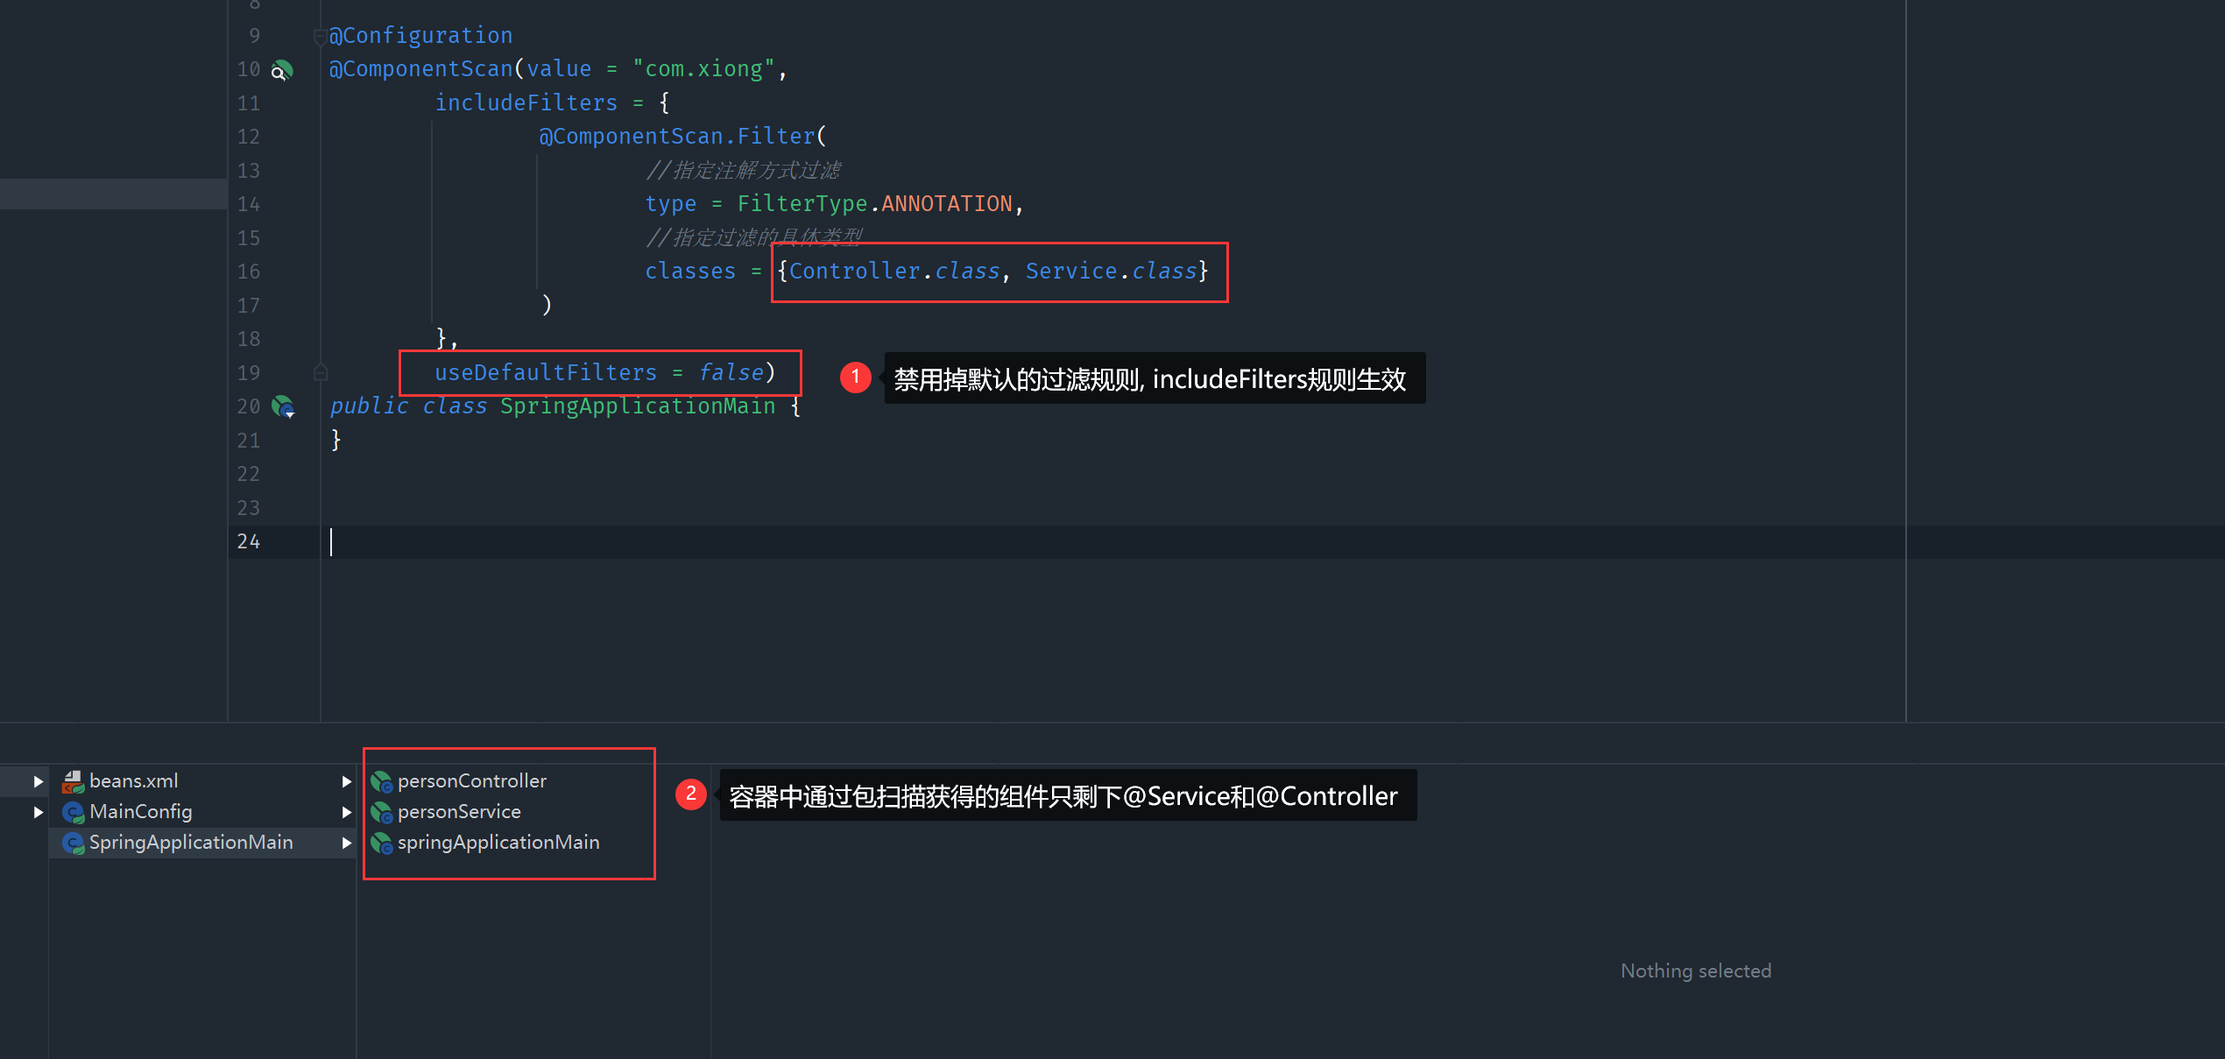Click the beans.xml file icon
2225x1059 pixels.
[x=74, y=781]
